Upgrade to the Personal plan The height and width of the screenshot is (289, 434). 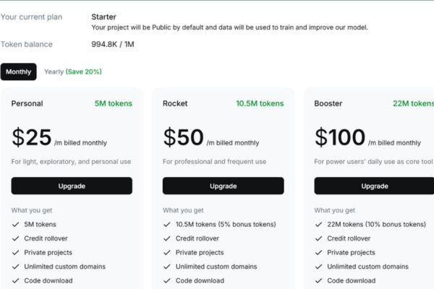72,186
